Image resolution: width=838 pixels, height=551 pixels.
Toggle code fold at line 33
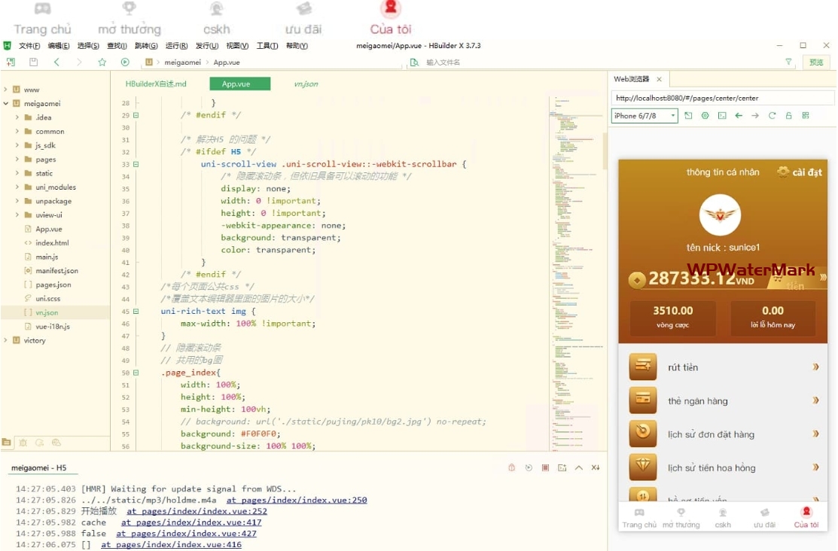[x=136, y=164]
